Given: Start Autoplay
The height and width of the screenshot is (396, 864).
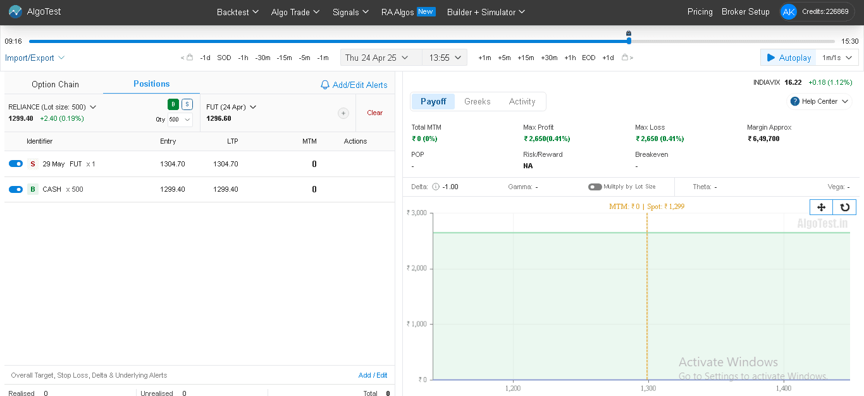Looking at the screenshot, I should click(x=788, y=58).
